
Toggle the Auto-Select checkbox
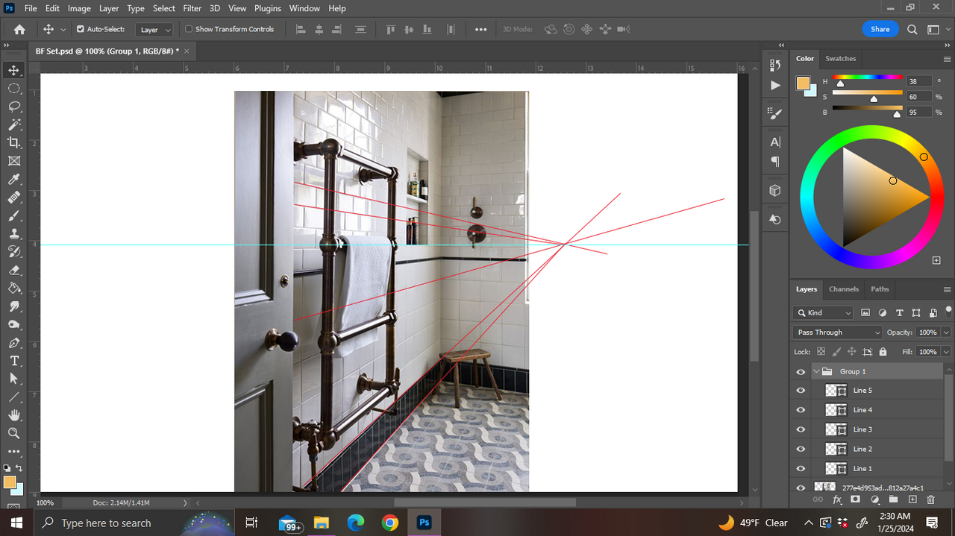click(81, 29)
